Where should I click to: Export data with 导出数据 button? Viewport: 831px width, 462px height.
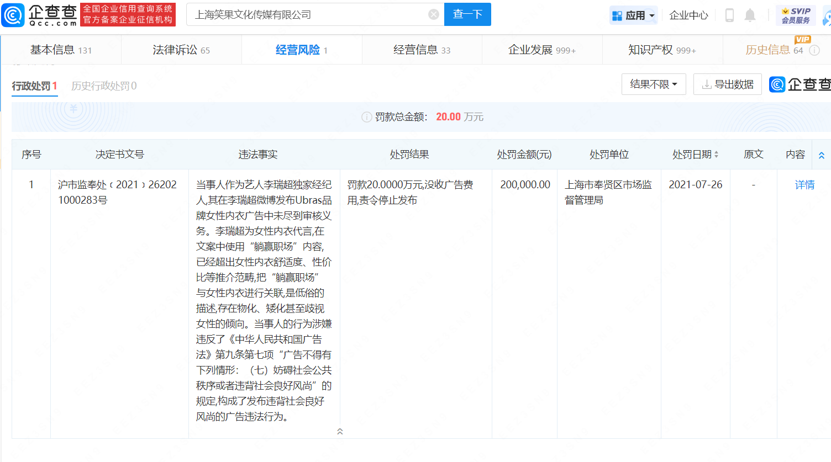tap(728, 84)
